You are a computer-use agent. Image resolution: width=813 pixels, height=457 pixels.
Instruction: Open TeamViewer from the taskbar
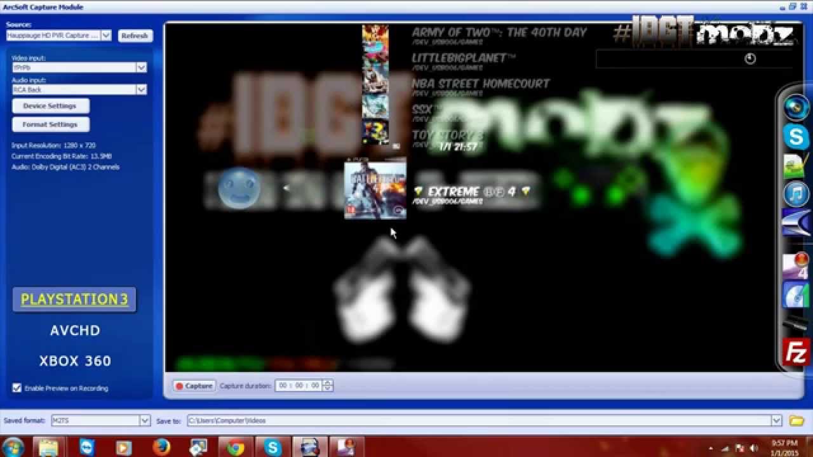[86, 447]
